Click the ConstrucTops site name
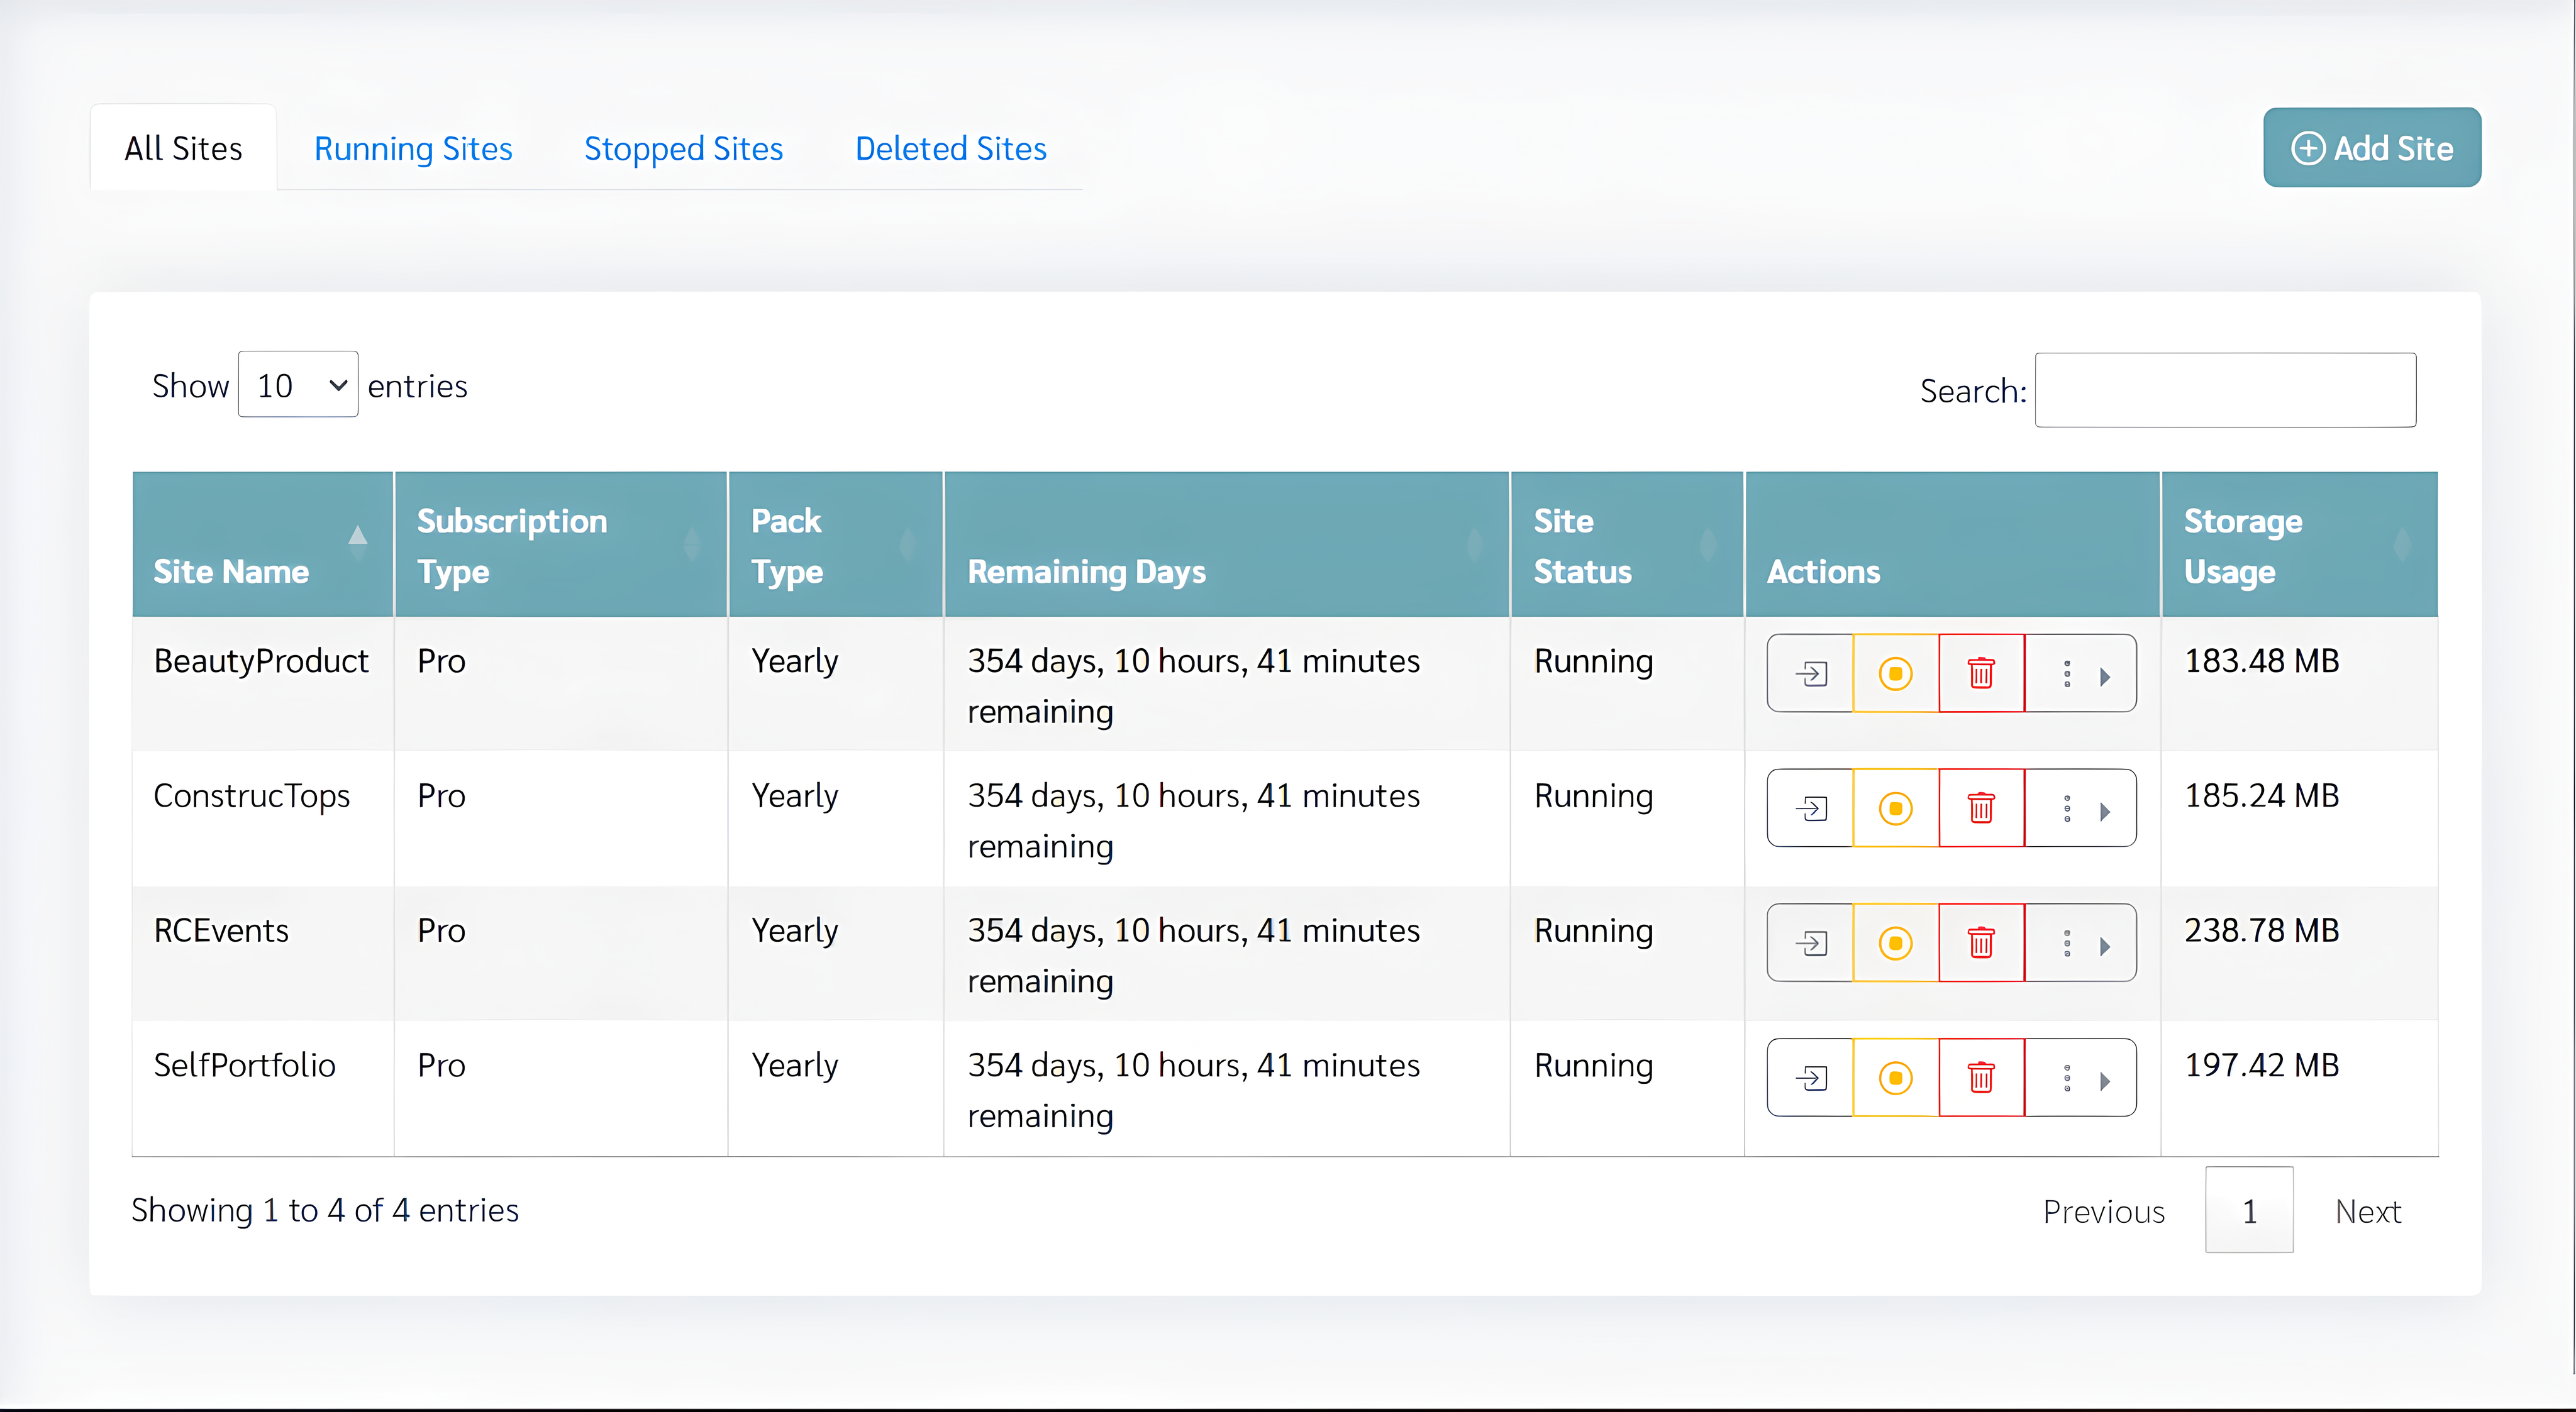The height and width of the screenshot is (1412, 2576). pos(252,795)
